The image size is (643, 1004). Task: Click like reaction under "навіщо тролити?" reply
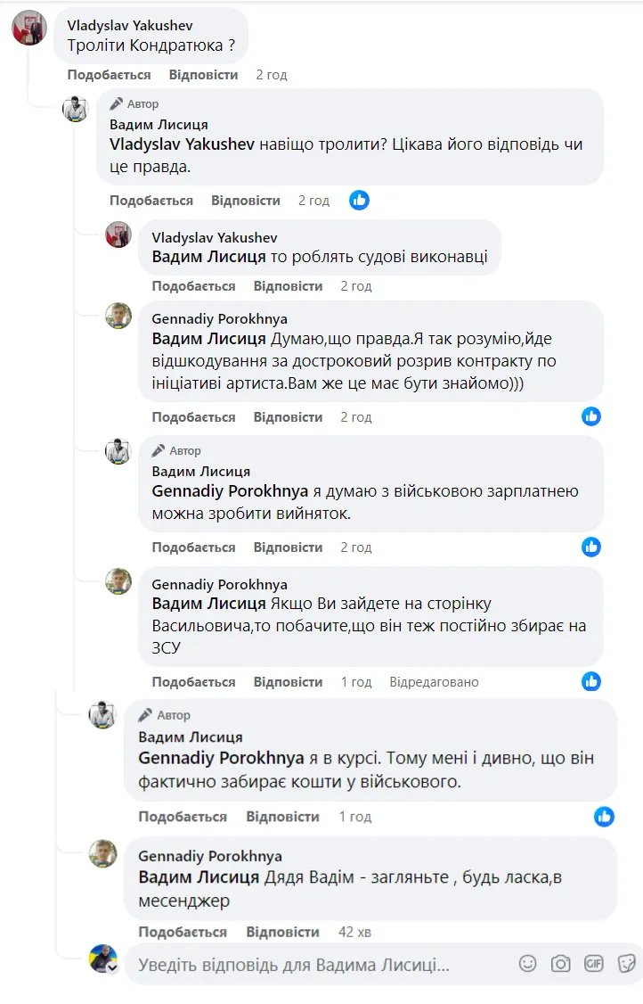pyautogui.click(x=359, y=201)
